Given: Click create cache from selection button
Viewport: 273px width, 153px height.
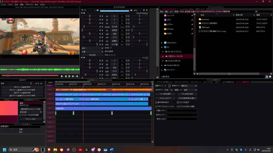Looking at the screenshot, I should pyautogui.click(x=31, y=109).
